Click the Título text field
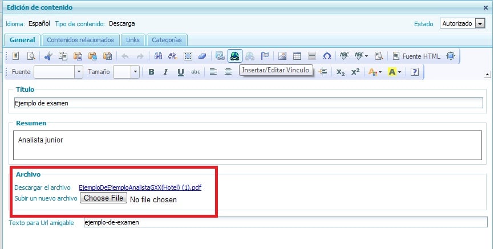Viewport: 494px width, 249px height. (248, 103)
